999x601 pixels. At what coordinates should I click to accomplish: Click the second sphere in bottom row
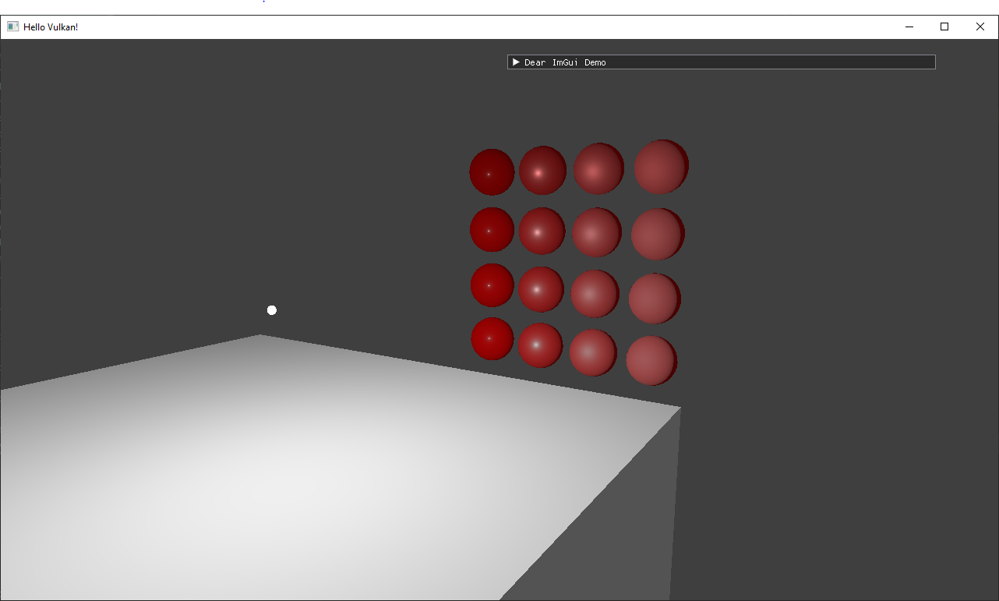[x=540, y=345]
